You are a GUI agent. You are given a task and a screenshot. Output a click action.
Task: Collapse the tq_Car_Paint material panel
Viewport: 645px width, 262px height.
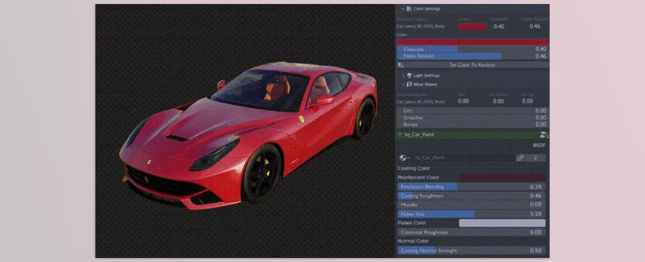point(400,134)
